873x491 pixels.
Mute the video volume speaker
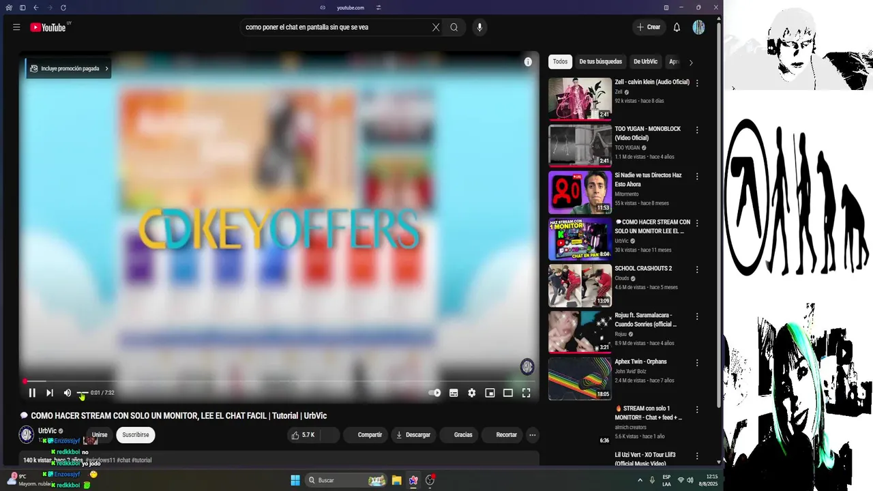pos(67,393)
